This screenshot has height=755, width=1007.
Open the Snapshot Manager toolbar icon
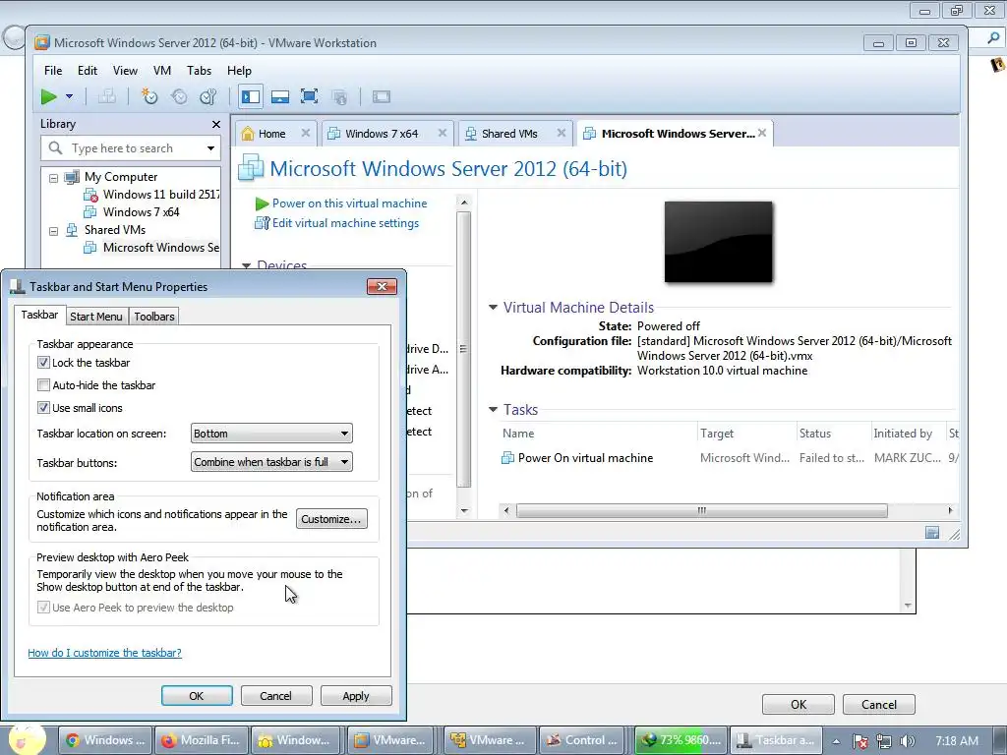[208, 97]
